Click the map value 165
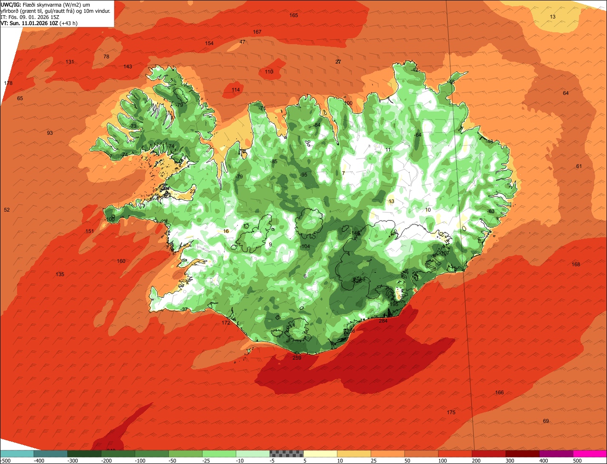This screenshot has width=607, height=464. pyautogui.click(x=294, y=16)
